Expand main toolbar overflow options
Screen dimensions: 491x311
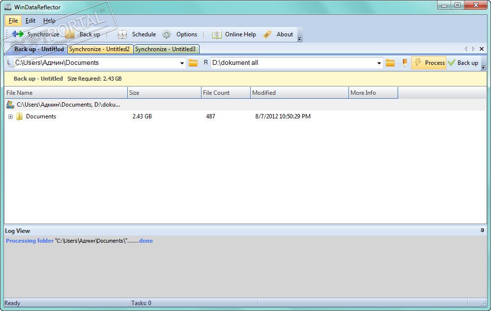[x=299, y=39]
